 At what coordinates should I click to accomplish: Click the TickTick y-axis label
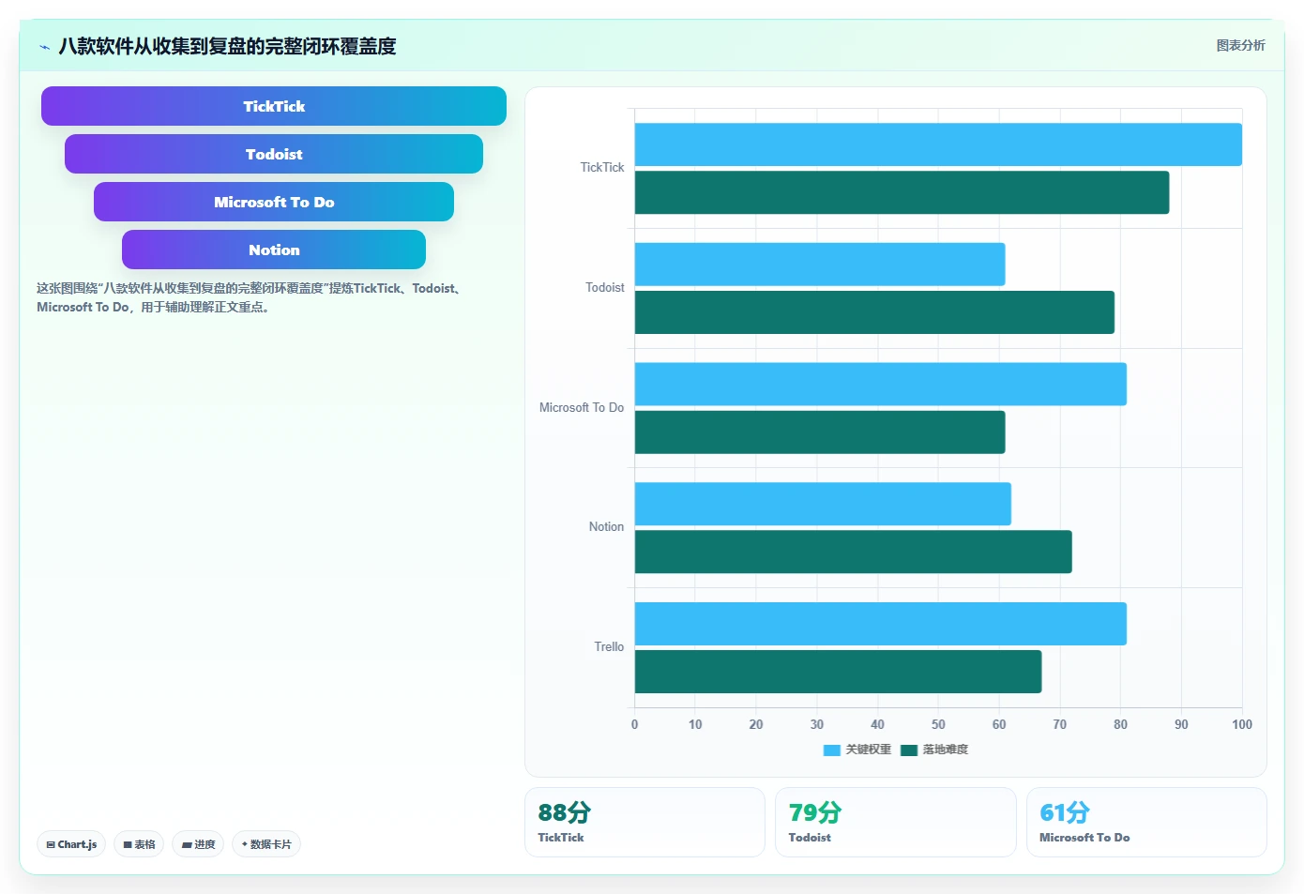pyautogui.click(x=601, y=168)
